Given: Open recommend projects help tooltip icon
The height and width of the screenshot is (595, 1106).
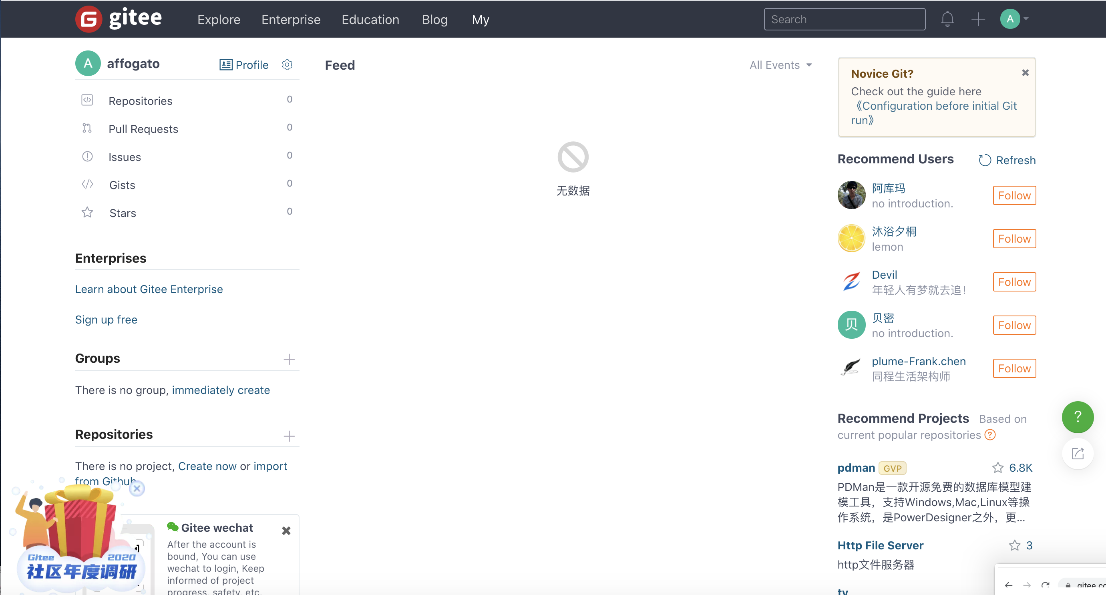Looking at the screenshot, I should click(989, 434).
